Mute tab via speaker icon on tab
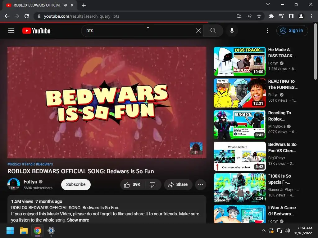 pos(65,5)
